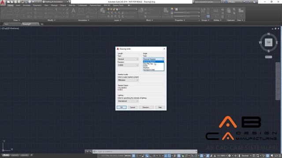Click the layer color swatch in Layers dropdown

[117, 9]
